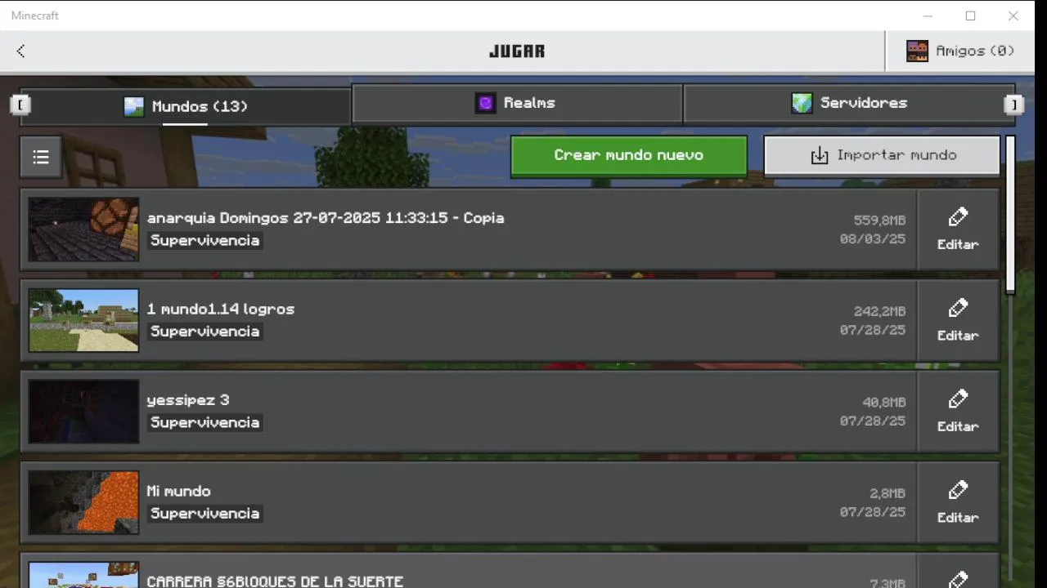Open yessipez 3 world thumbnail
The image size is (1047, 588).
click(x=83, y=412)
